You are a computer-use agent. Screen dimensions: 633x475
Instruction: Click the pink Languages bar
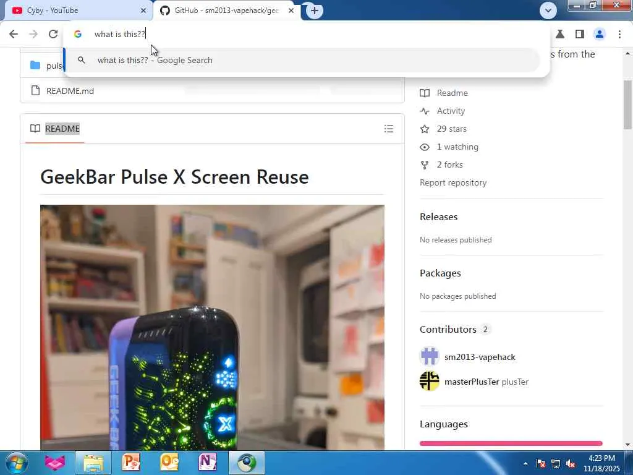pos(511,443)
